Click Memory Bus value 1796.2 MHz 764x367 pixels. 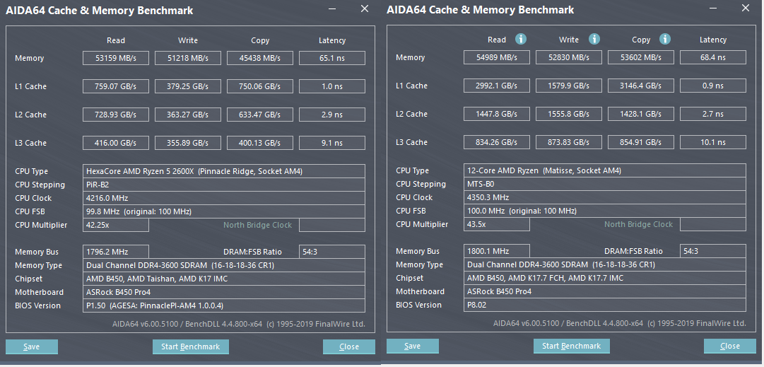[x=116, y=252]
